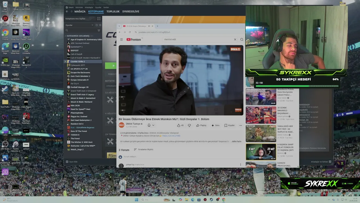Open Sıralama ölçütü comment sort menu

[x=144, y=150]
